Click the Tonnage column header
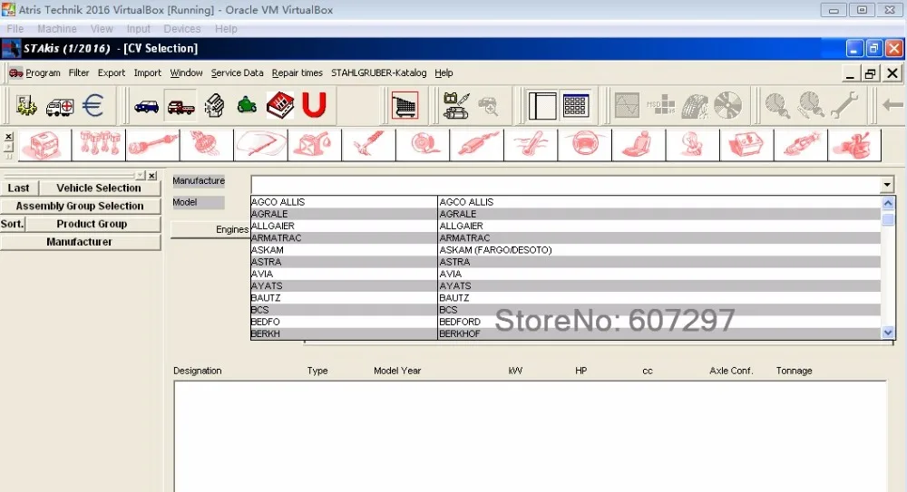 [x=794, y=371]
